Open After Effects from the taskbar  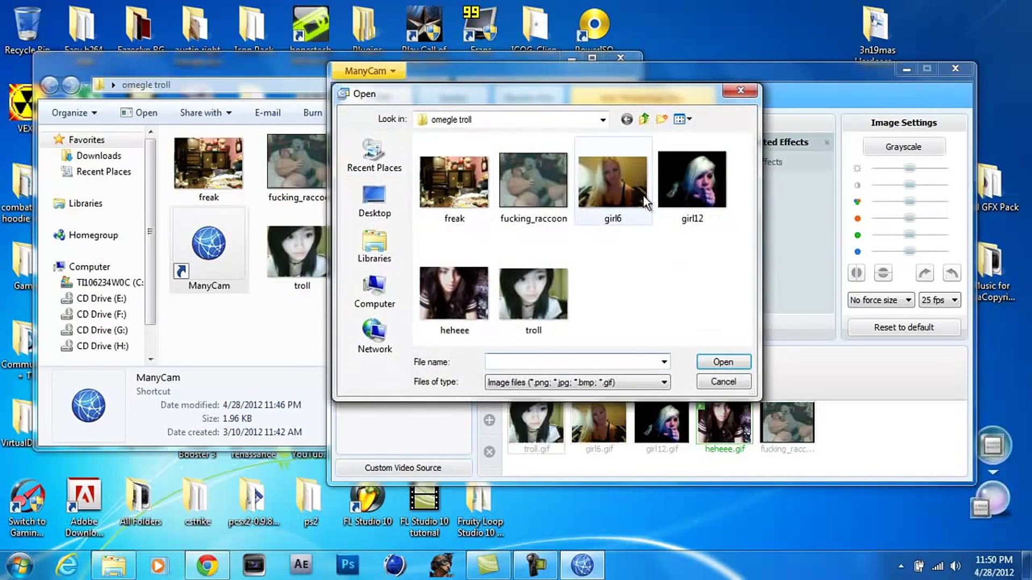click(301, 565)
